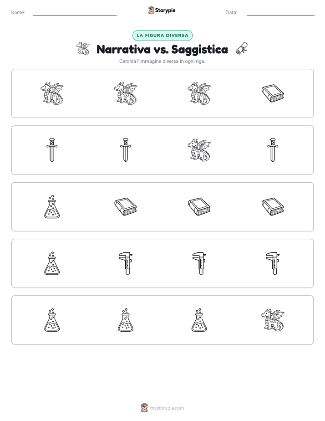This screenshot has height=421, width=325.
Task: Click the rightmost caliper icon
Action: [273, 263]
